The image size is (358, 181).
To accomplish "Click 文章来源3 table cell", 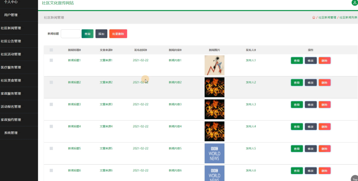I will tap(106, 104).
